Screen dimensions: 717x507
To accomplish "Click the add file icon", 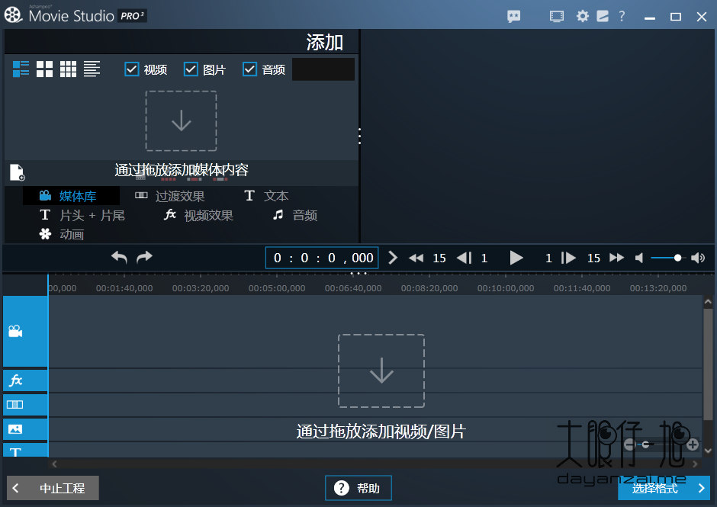I will point(18,172).
